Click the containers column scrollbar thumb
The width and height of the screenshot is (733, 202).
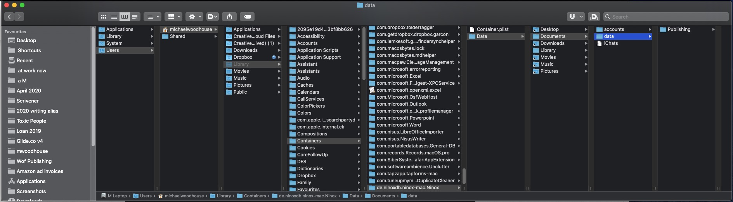pos(464,176)
